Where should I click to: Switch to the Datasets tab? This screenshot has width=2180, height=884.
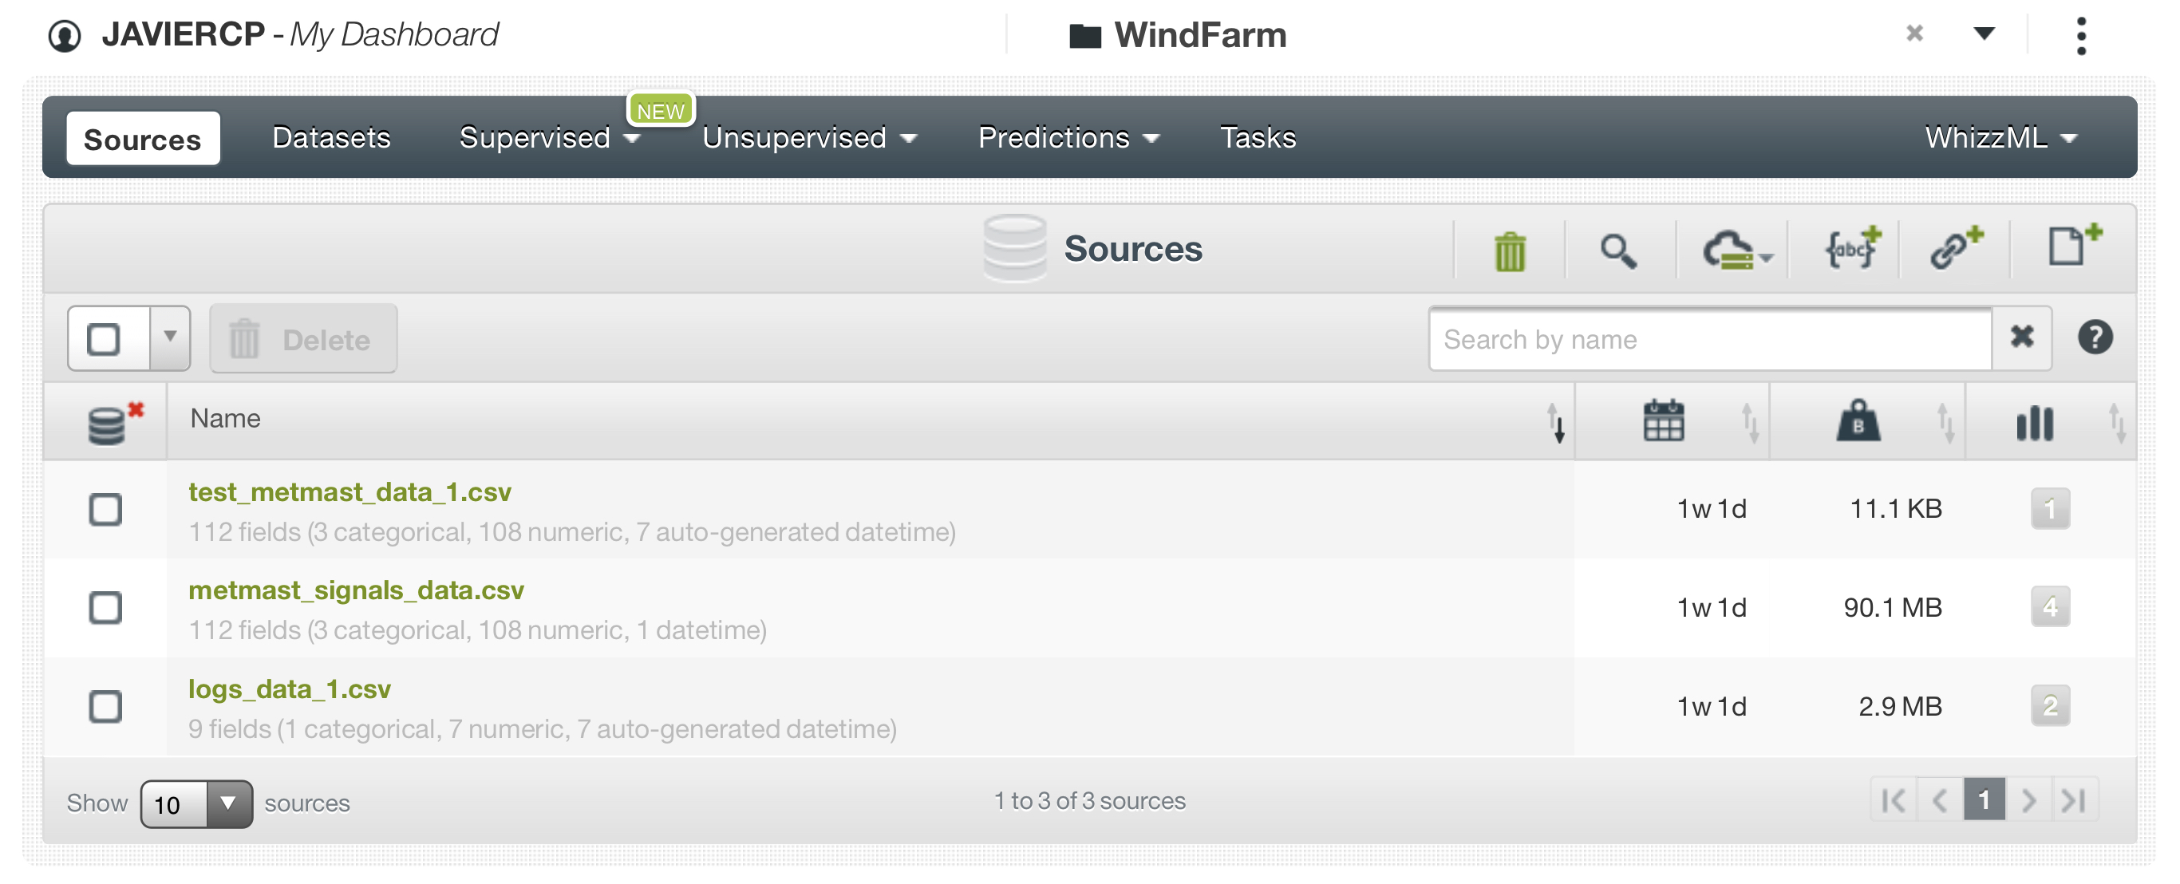click(x=331, y=138)
